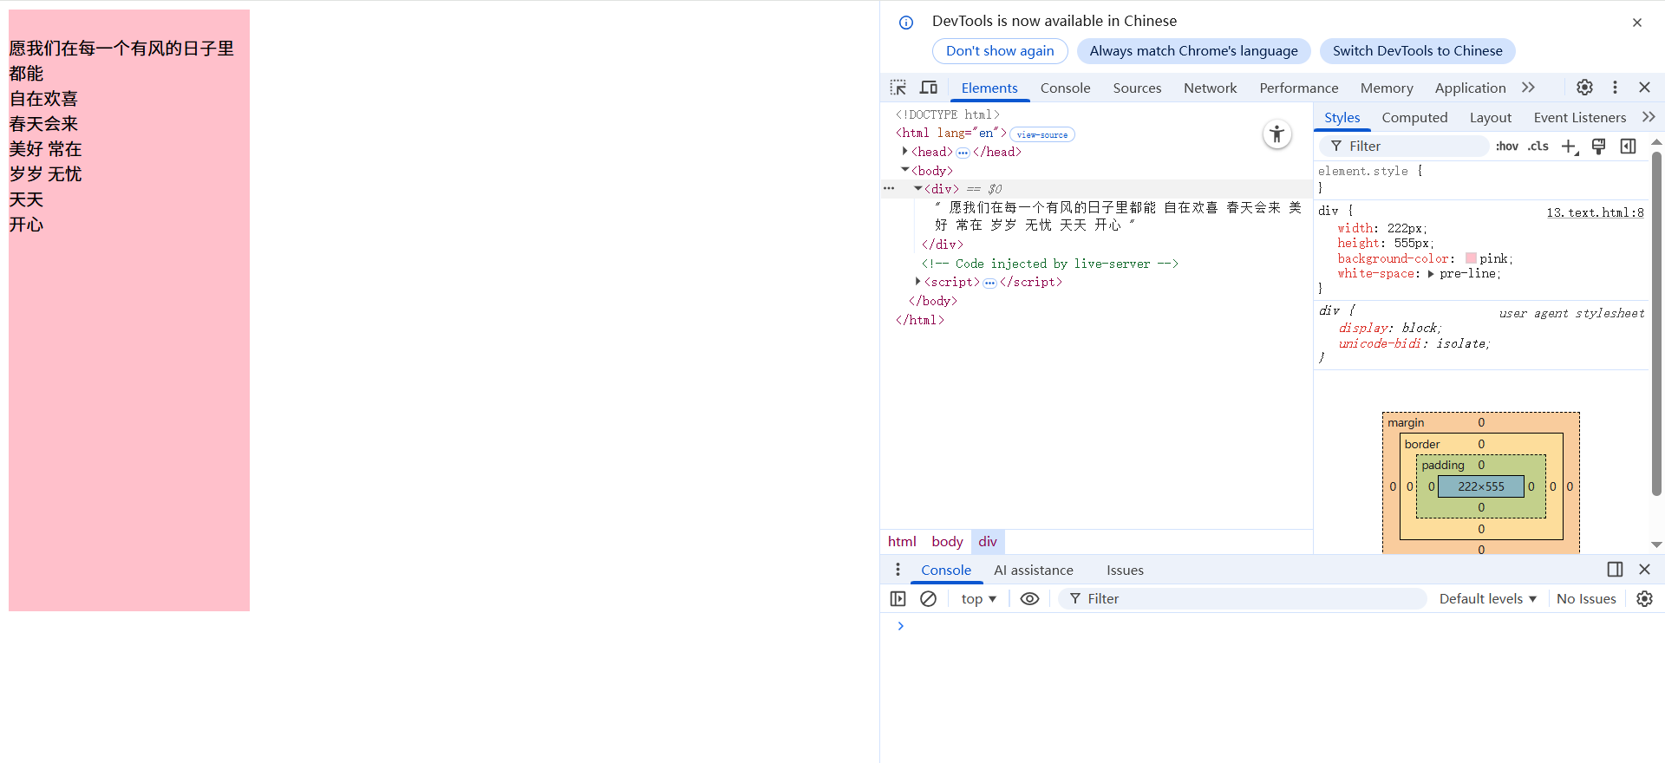Viewport: 1665px width, 763px height.
Task: Show the console sidebar
Action: coord(898,599)
